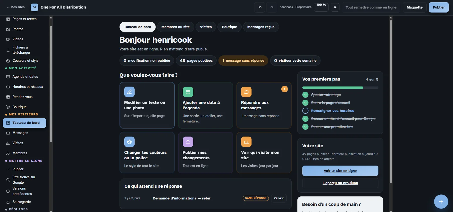Click the calendar icon on Ajouter une date card

188,92
